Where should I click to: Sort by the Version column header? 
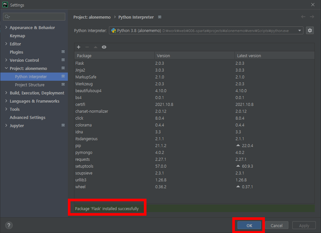(194, 56)
